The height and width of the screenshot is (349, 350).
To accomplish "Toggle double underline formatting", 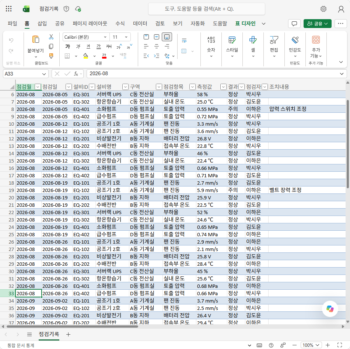I will tap(98, 46).
